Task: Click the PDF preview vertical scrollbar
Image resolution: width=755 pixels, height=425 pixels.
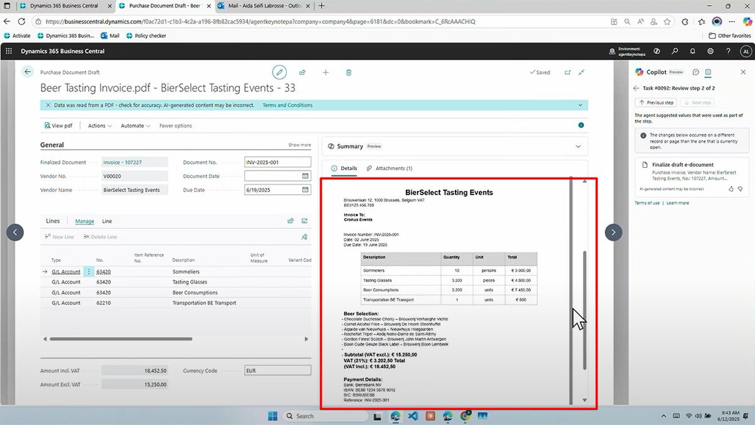Action: coord(584,311)
